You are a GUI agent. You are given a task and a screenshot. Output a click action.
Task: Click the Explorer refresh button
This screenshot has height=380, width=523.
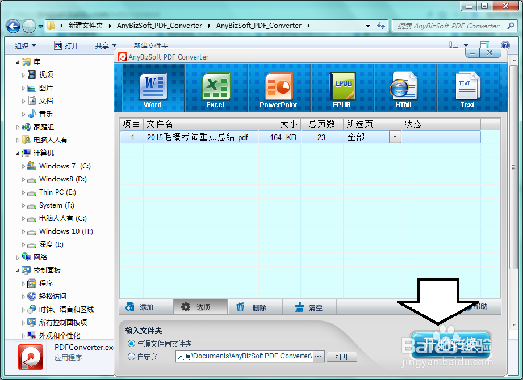click(x=381, y=26)
